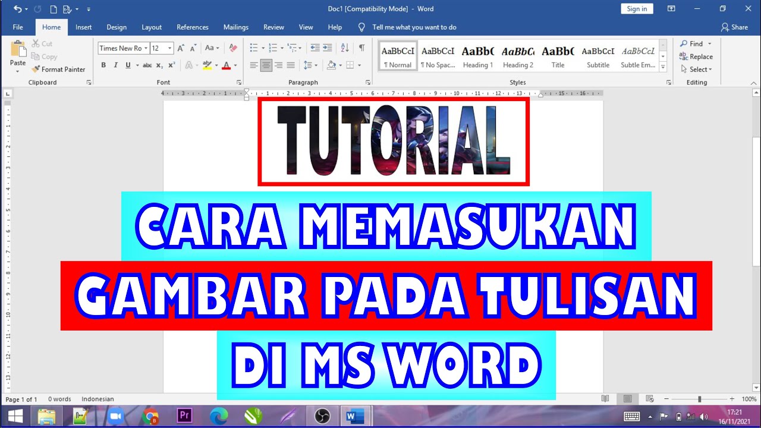Click Replace in Editing group

(x=696, y=56)
